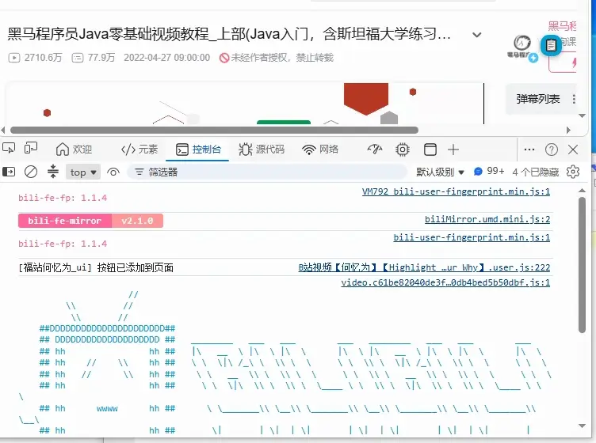Image resolution: width=596 pixels, height=443 pixels.
Task: Click the bili-fe-mirror pink badge log
Action: pyautogui.click(x=65, y=221)
